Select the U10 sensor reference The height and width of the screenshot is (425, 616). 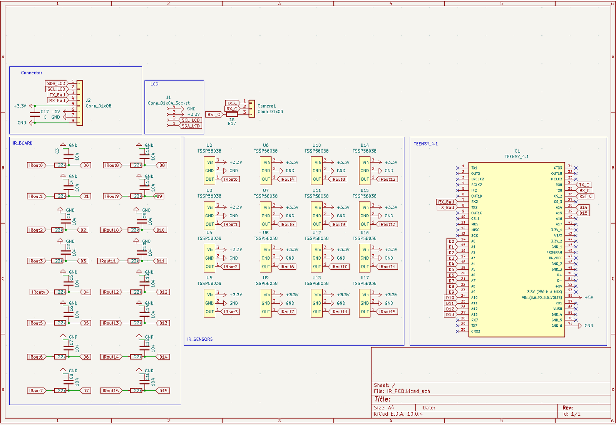(316, 146)
